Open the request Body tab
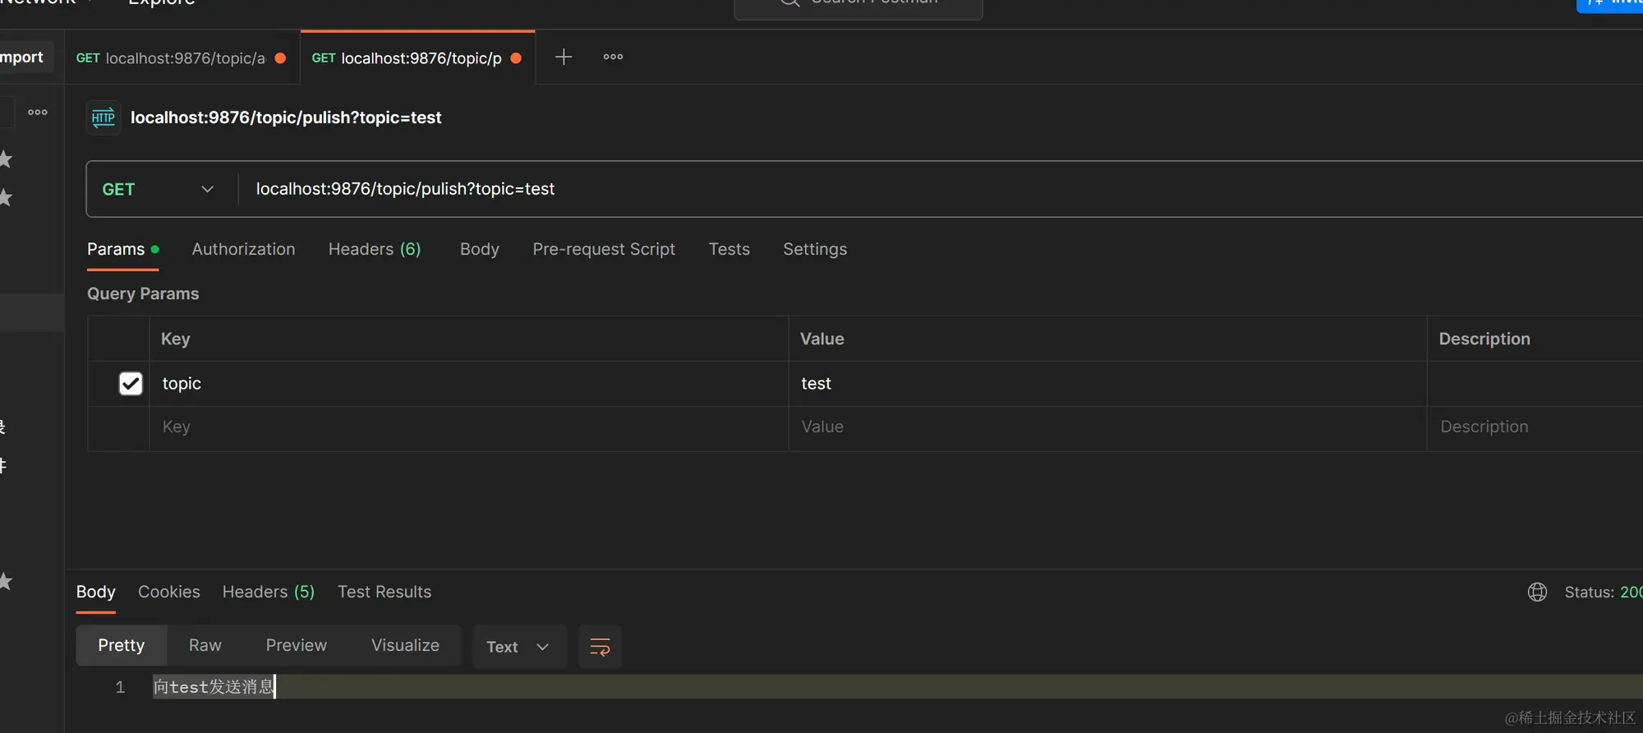 [479, 249]
